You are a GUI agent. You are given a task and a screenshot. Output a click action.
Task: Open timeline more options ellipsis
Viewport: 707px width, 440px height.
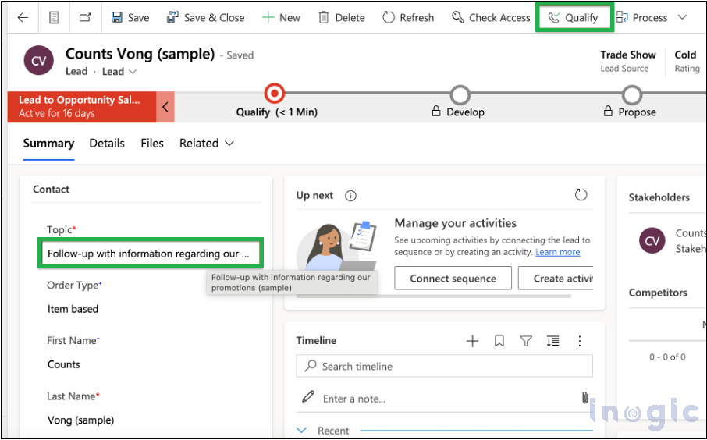(580, 341)
